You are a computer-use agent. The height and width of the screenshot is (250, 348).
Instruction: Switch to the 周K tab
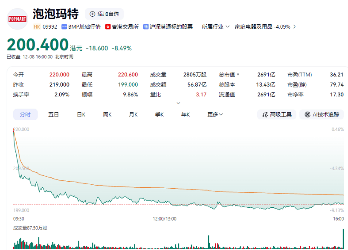pyautogui.click(x=106, y=114)
